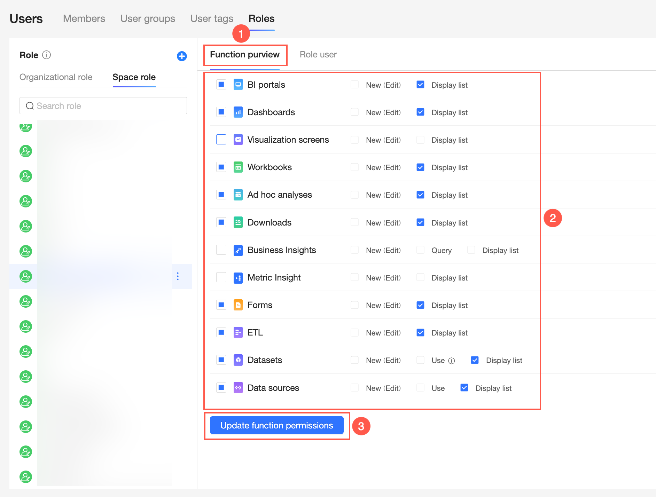Open the Organizational role tab
656x497 pixels.
pos(56,77)
